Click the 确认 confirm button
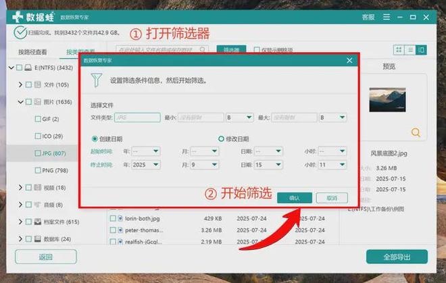The height and width of the screenshot is (283, 446). 295,198
